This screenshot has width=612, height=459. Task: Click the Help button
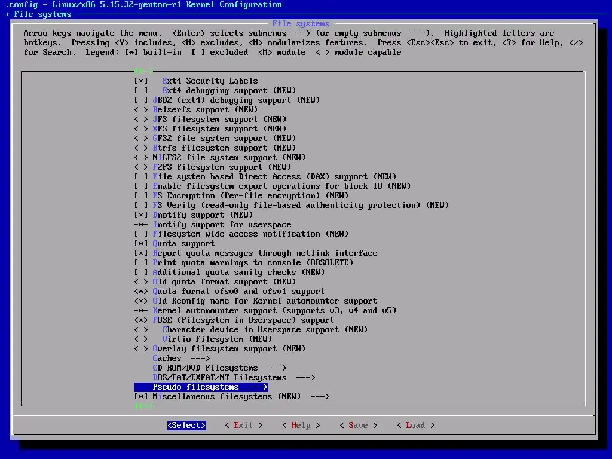[301, 425]
